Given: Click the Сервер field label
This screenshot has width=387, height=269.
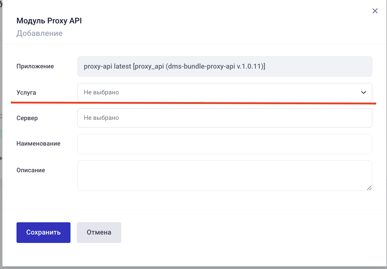Looking at the screenshot, I should [27, 118].
